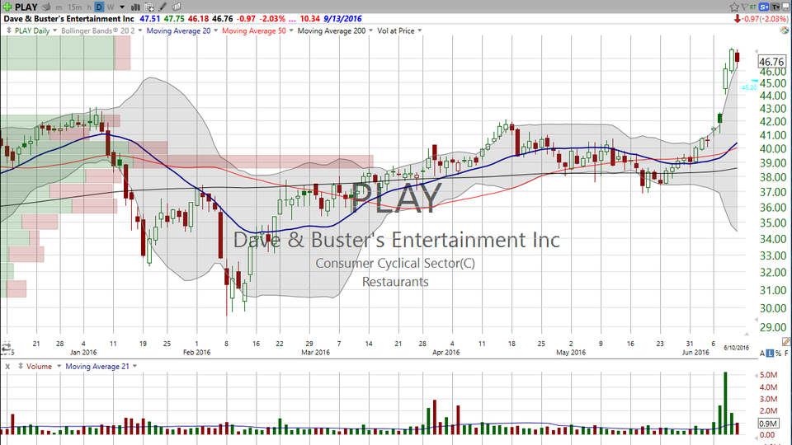The height and width of the screenshot is (445, 792).
Task: Click the high price 47.75
Action: [x=174, y=19]
